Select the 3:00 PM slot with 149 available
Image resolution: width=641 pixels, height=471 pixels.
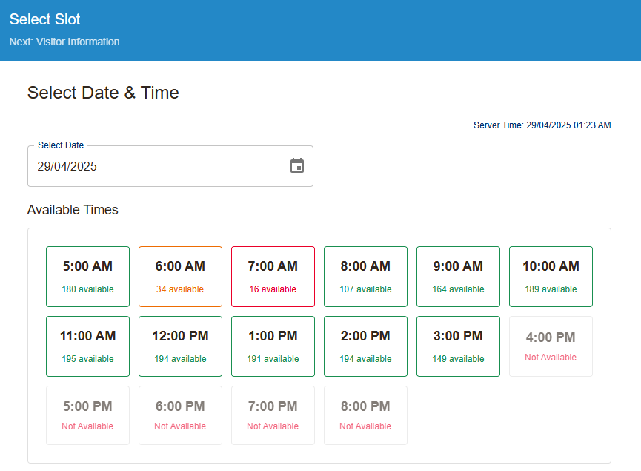(458, 346)
